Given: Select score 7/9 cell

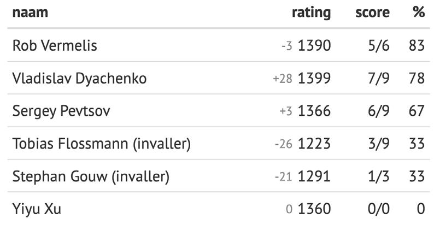Looking at the screenshot, I should pyautogui.click(x=379, y=78).
